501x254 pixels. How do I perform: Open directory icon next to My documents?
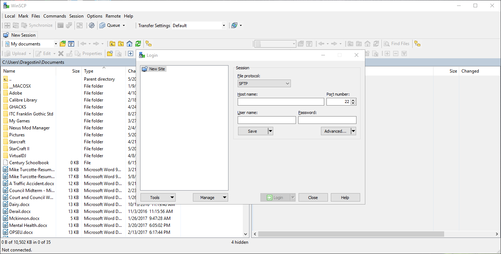click(x=63, y=44)
